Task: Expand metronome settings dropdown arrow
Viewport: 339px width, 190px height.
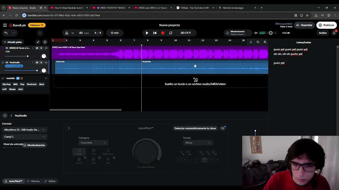Action: click(x=73, y=33)
